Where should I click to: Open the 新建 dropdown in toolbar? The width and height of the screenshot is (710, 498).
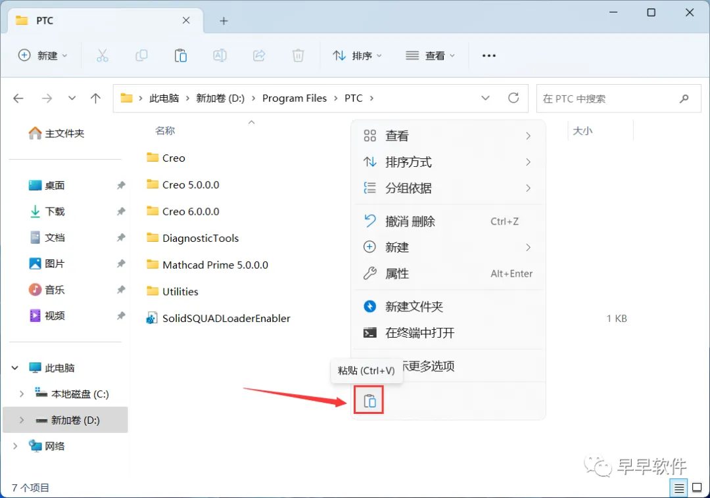pyautogui.click(x=43, y=56)
